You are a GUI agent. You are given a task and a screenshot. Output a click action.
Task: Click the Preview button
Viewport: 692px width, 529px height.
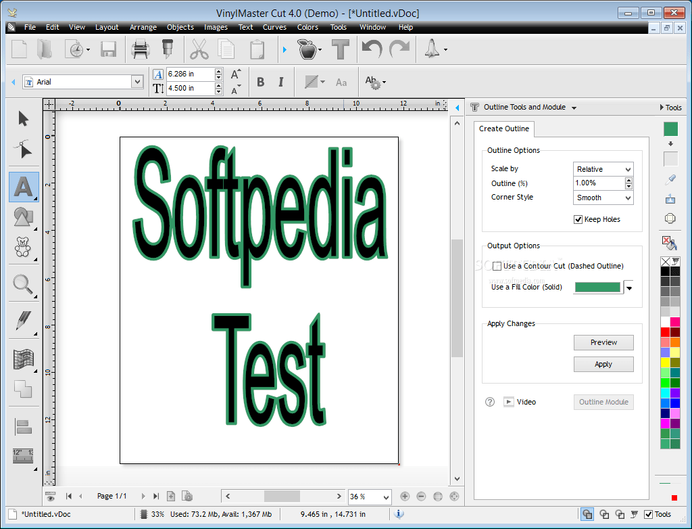(603, 342)
